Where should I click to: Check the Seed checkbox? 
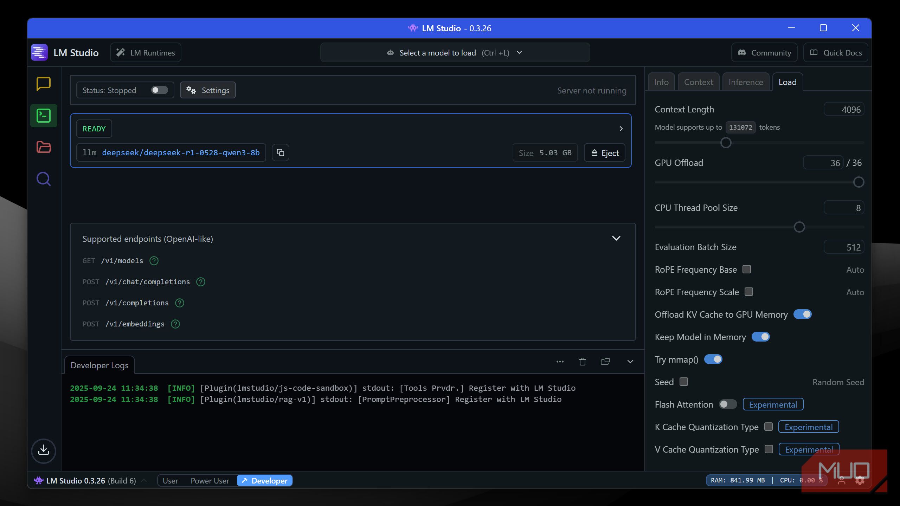684,382
